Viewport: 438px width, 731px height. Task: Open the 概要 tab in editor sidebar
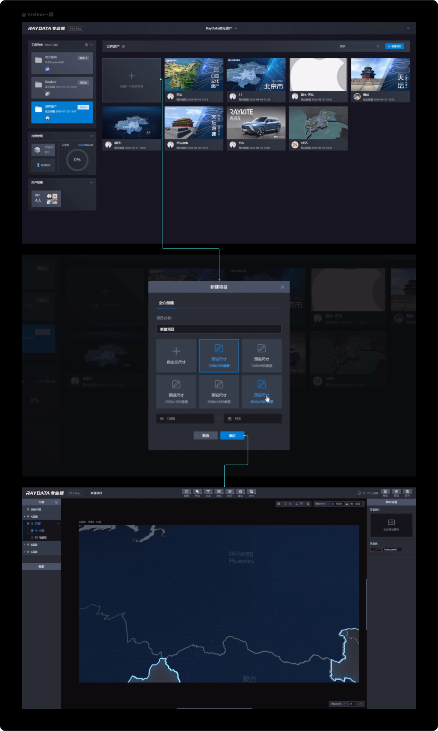(x=42, y=566)
